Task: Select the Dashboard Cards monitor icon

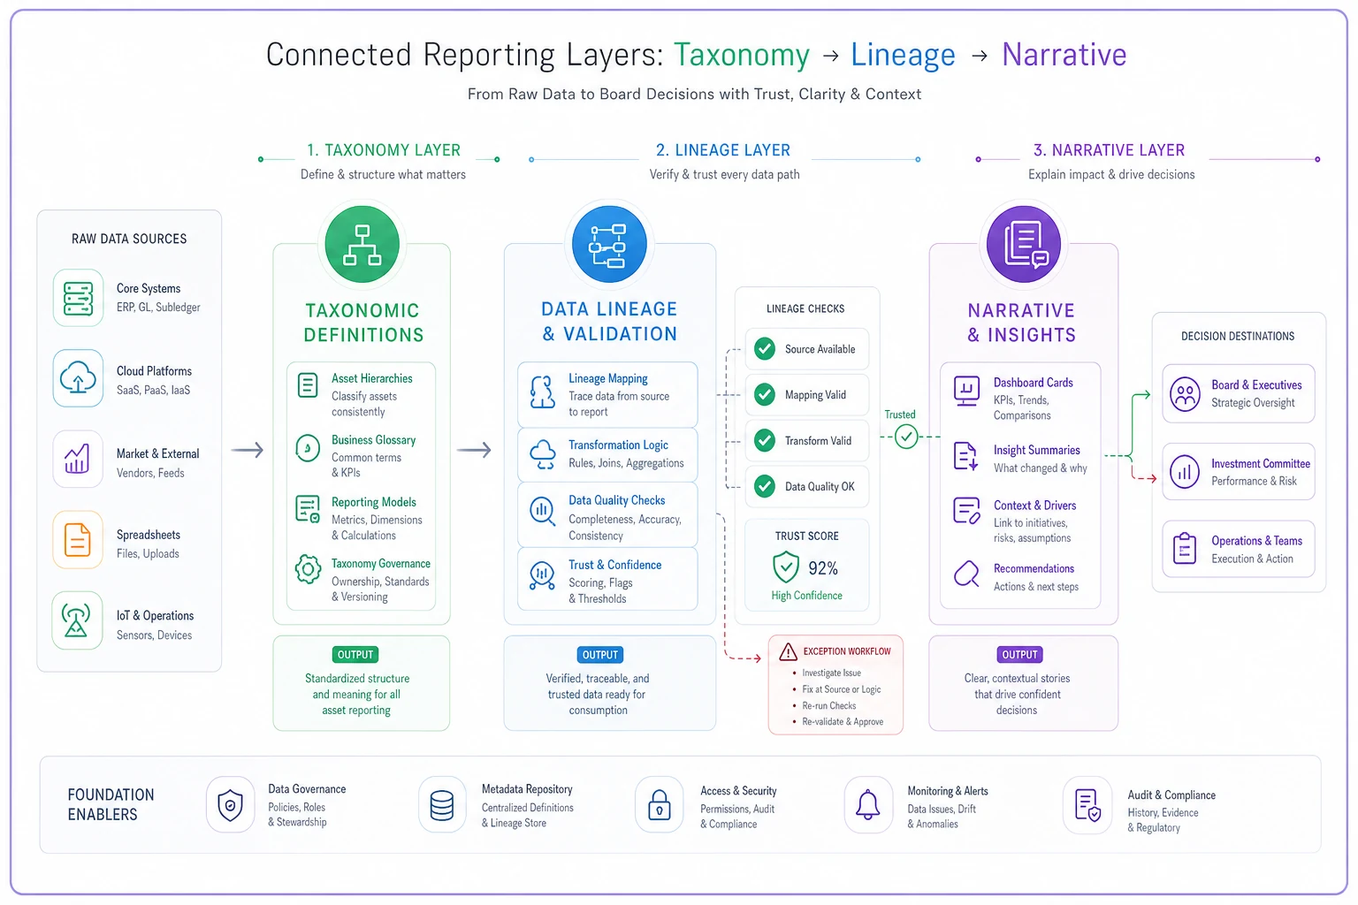Action: click(x=966, y=390)
